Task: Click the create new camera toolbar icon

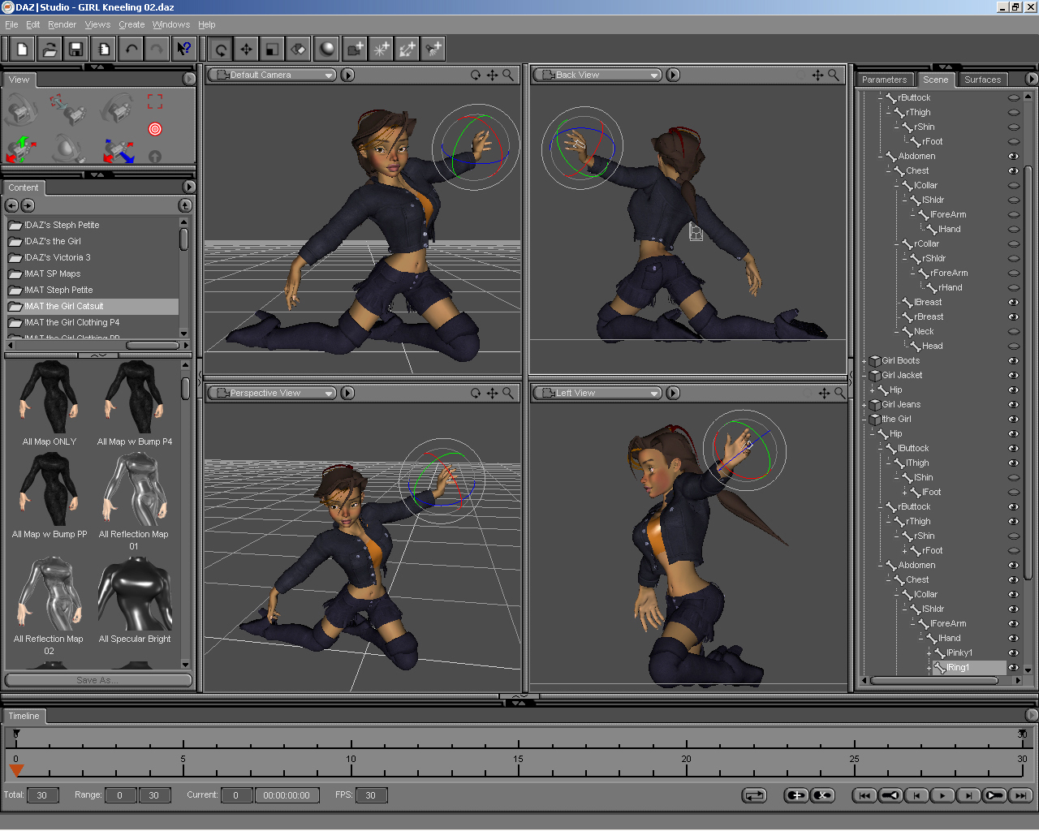Action: pyautogui.click(x=355, y=50)
